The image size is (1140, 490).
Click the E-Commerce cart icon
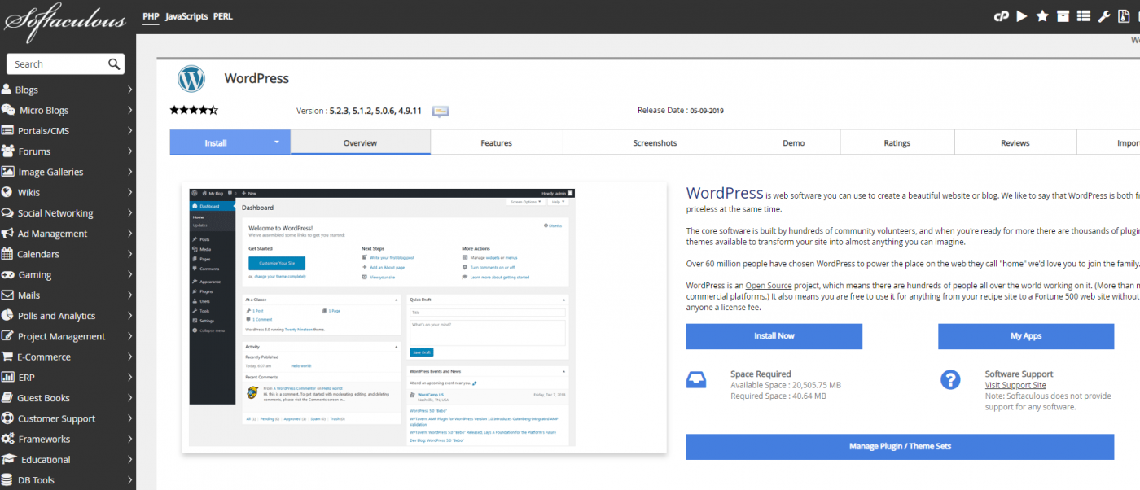point(7,357)
